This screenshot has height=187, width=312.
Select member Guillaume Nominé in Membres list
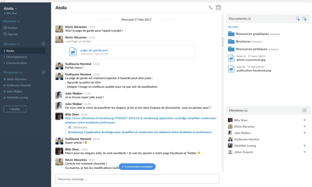coord(246,139)
